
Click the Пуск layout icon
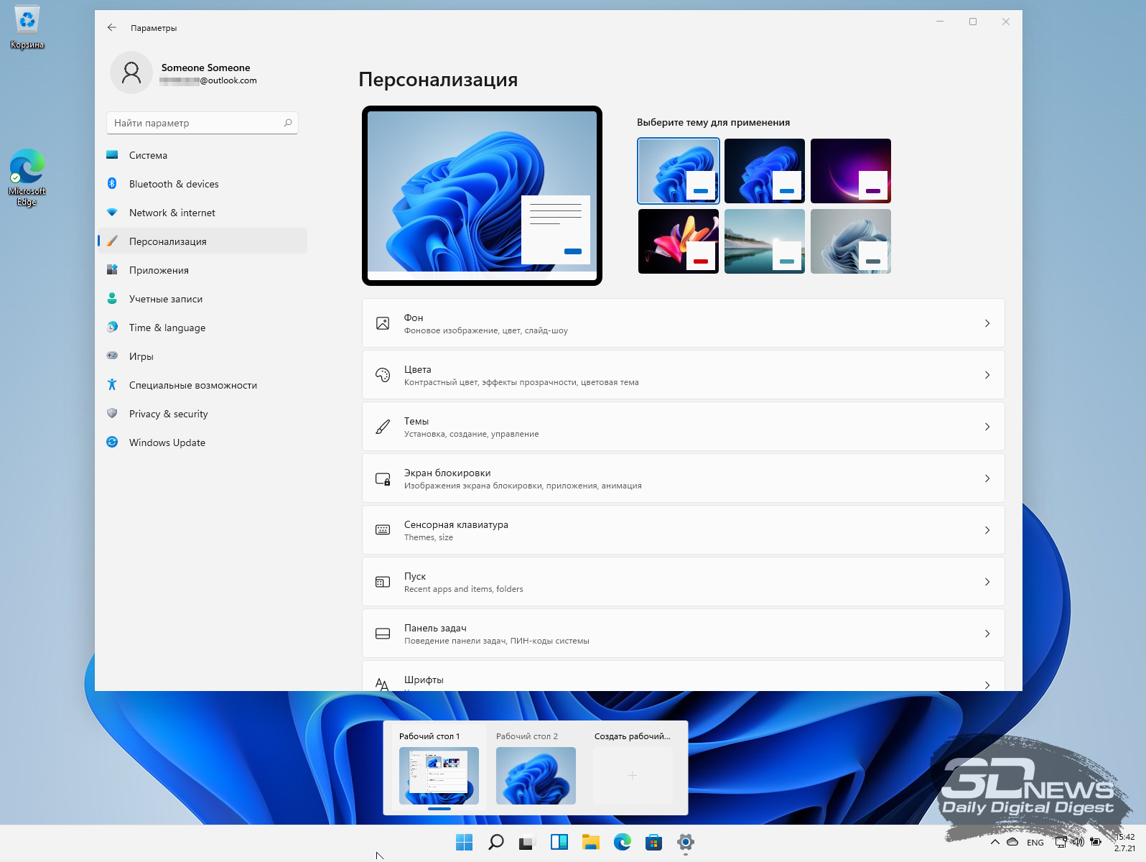pos(383,582)
